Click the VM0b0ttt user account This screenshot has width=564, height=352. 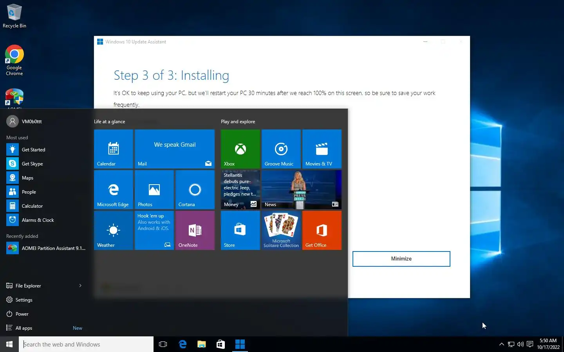pos(24,122)
